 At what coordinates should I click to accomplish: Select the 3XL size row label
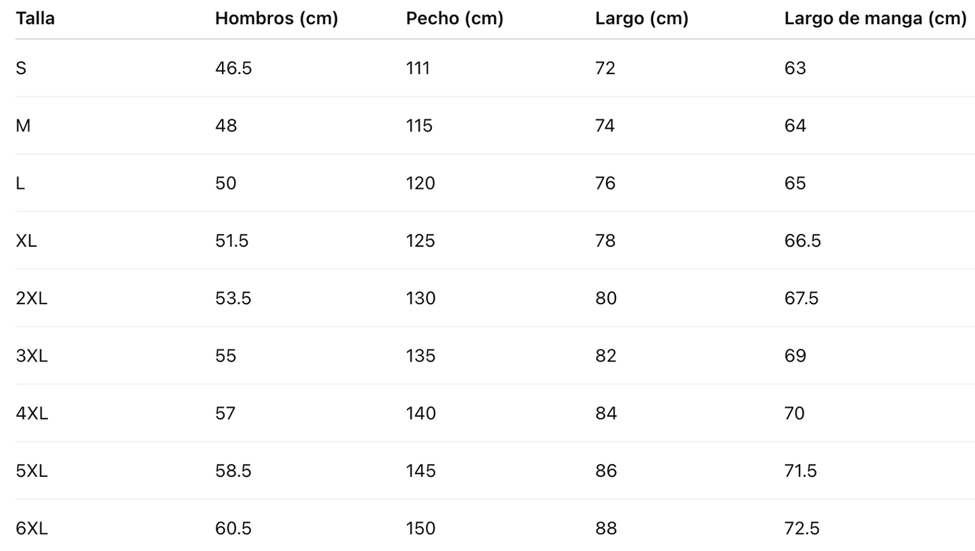(32, 355)
